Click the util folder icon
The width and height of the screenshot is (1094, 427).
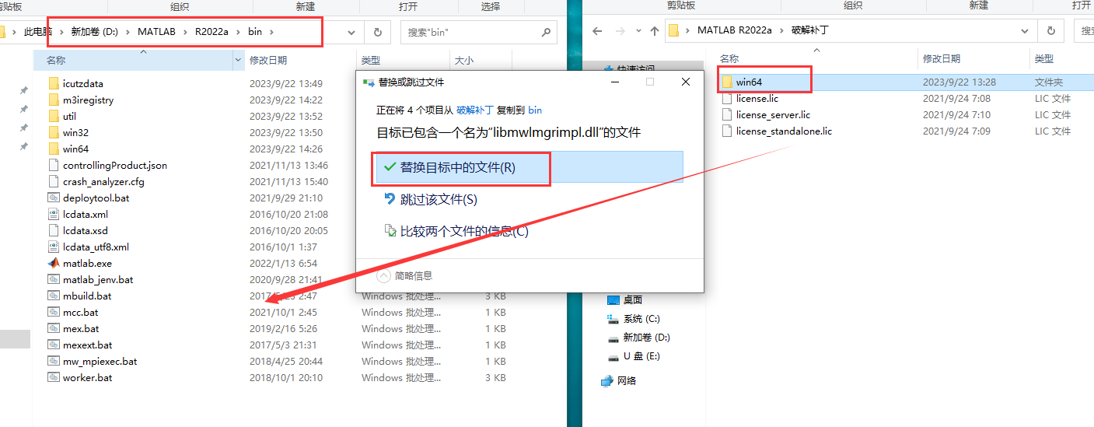pos(54,116)
